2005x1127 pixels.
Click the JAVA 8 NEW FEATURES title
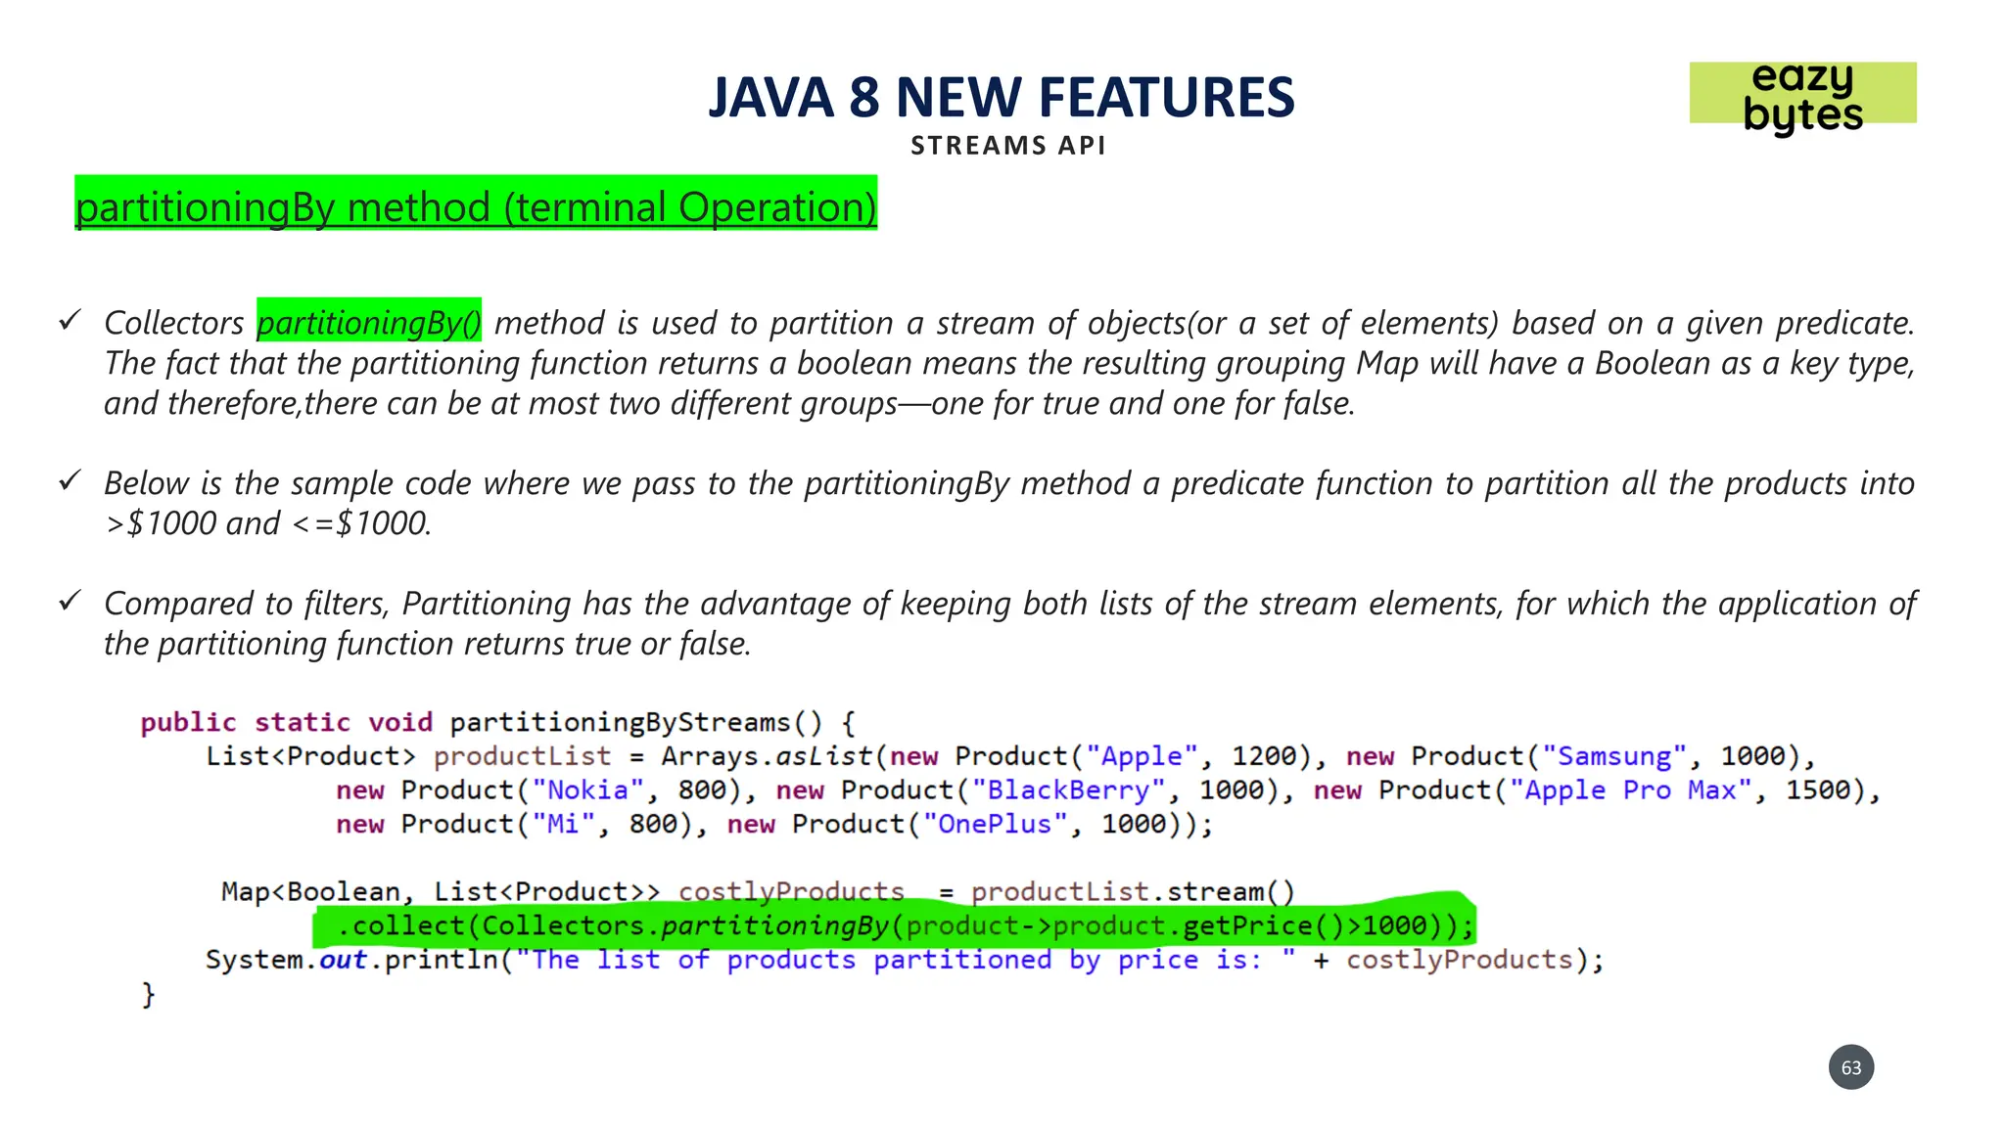pos(1002,97)
